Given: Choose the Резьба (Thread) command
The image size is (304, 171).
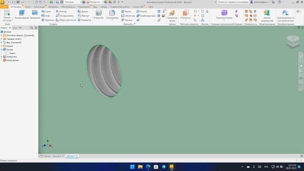Looking at the screenshot, I should pos(142,11).
